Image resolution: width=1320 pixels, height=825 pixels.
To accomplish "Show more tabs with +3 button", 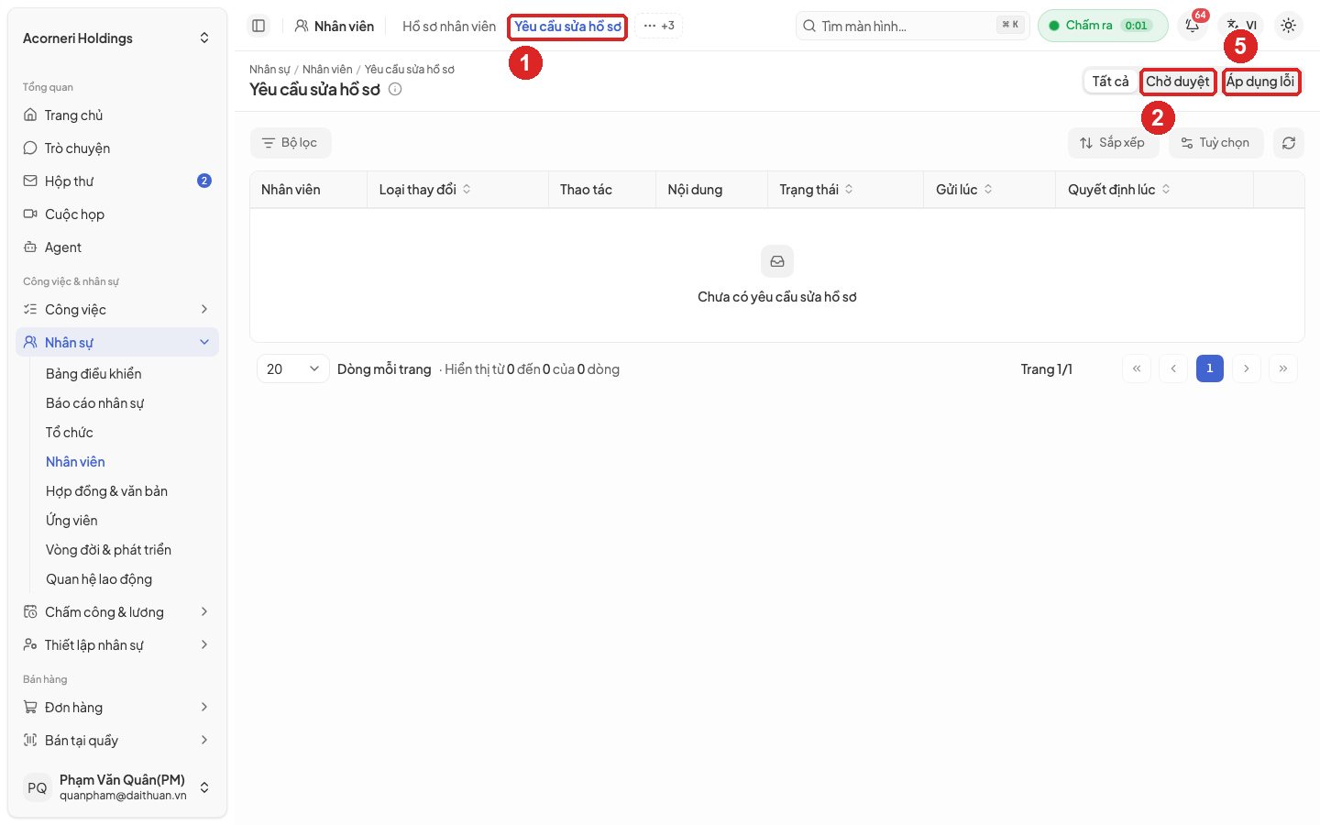I will pyautogui.click(x=659, y=26).
